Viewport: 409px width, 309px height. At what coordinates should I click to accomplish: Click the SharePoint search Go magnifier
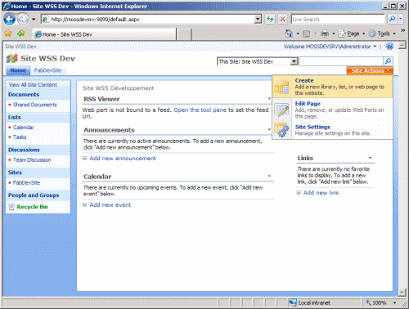pos(388,61)
